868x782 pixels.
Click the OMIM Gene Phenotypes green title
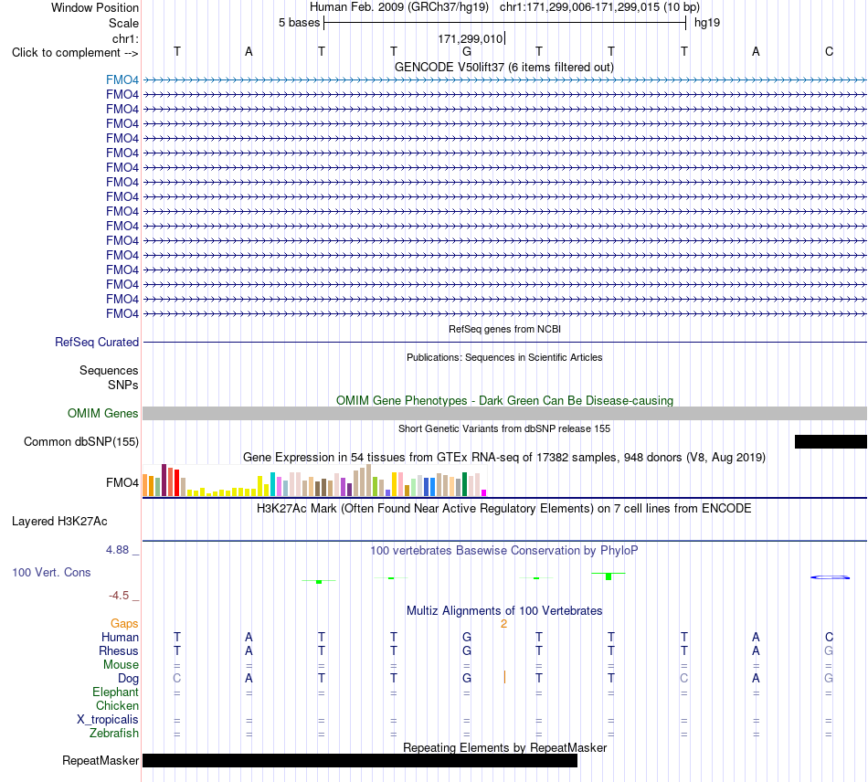pos(504,400)
